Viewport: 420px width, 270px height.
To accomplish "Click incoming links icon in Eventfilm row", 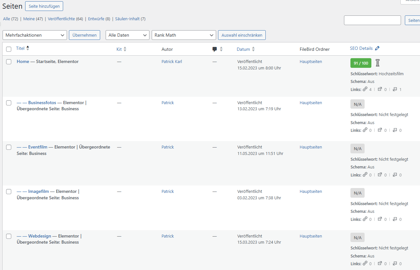I will [x=395, y=175].
